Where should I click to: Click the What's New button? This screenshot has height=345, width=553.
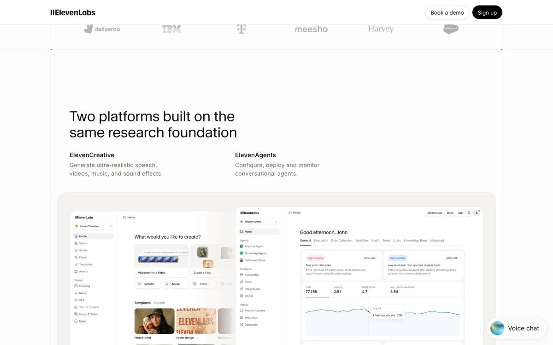(x=435, y=213)
